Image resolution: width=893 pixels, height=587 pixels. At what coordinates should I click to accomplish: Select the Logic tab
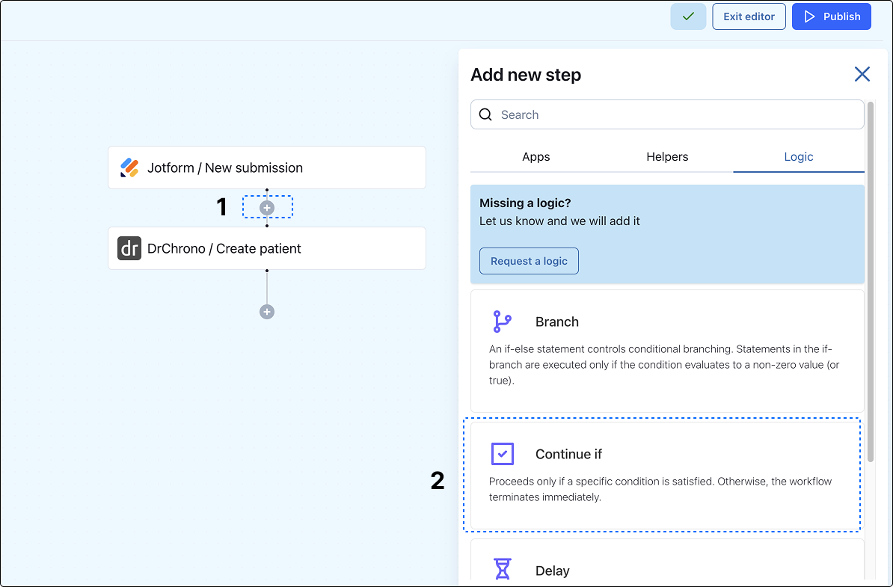[798, 157]
